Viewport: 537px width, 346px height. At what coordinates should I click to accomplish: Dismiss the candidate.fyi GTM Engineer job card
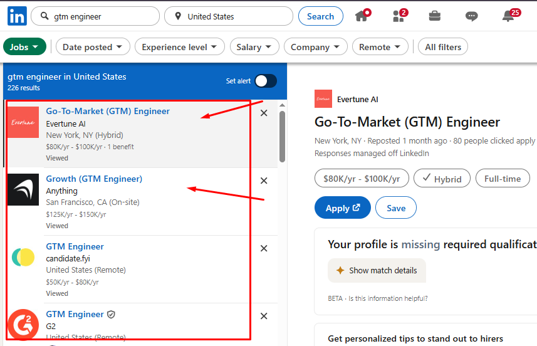pos(264,248)
